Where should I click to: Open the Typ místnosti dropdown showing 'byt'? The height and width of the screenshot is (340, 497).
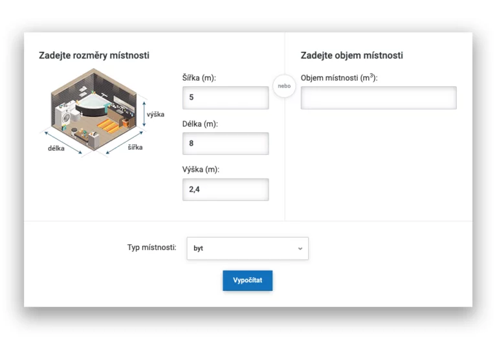tap(247, 248)
